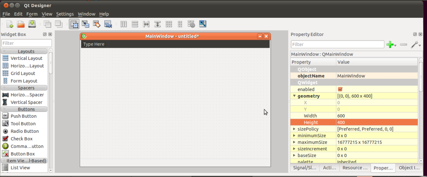The width and height of the screenshot is (427, 177).
Task: Float the Property Editor dock panel
Action: tap(415, 34)
